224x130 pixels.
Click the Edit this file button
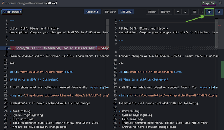point(12,12)
